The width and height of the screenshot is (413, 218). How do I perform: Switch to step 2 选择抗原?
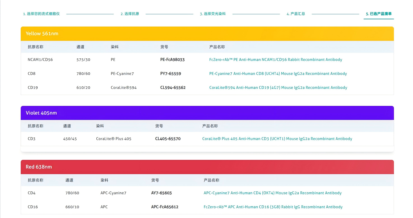pos(130,14)
